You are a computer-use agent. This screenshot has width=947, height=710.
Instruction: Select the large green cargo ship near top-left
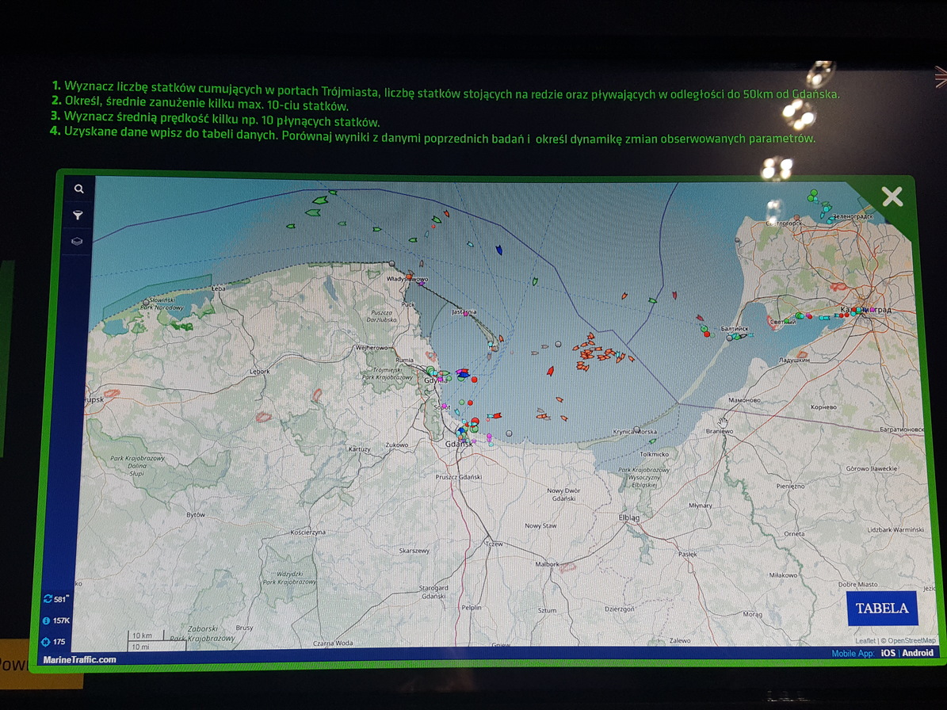320,200
